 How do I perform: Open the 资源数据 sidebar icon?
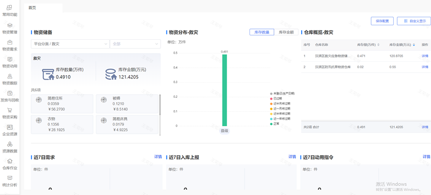pos(10,144)
